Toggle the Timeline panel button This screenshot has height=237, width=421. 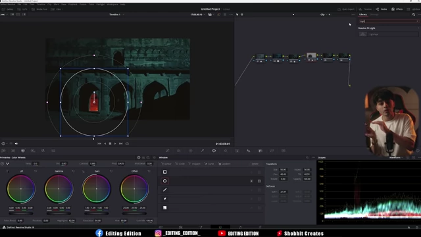(365, 9)
